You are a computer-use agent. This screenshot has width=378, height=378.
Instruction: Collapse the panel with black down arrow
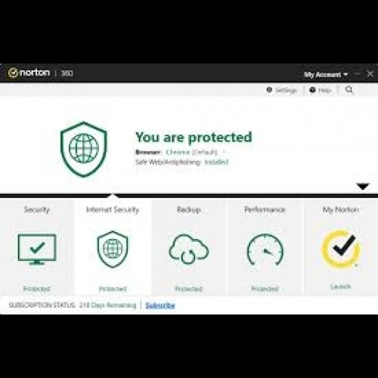[363, 187]
